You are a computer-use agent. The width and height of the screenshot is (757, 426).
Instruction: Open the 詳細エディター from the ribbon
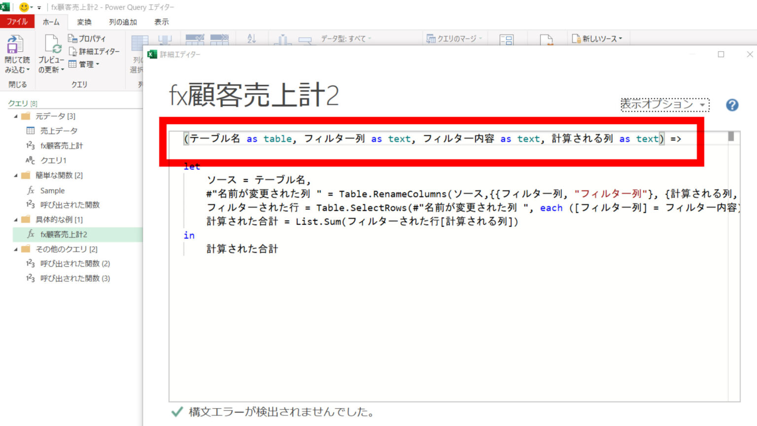[95, 51]
